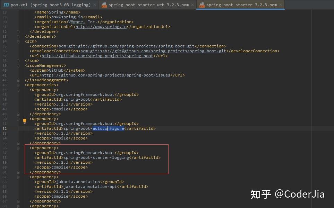The image size is (334, 208).
Task: Click the Maven icon on spring-boot-starter-web tab
Action: (x=104, y=5)
